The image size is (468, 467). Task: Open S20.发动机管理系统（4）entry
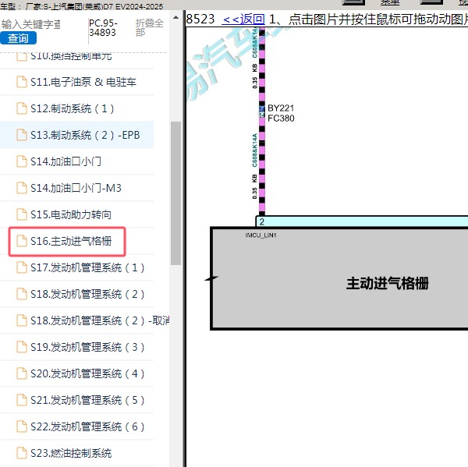click(x=87, y=374)
